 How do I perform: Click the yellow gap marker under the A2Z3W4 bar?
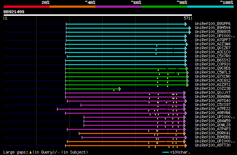[x=157, y=46]
